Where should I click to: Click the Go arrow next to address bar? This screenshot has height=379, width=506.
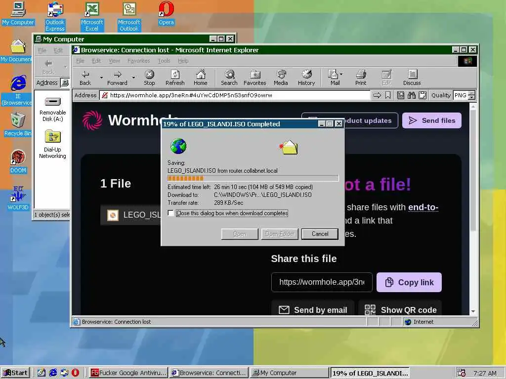[377, 95]
